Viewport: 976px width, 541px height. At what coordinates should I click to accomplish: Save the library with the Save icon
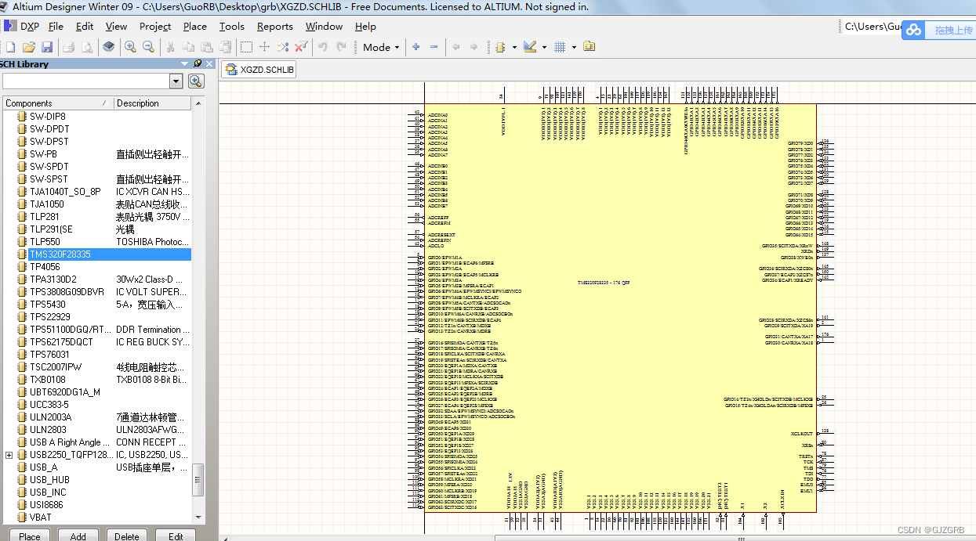pyautogui.click(x=48, y=47)
